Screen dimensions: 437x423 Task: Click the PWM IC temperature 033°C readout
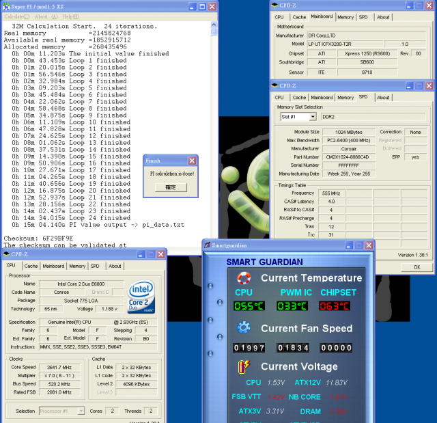(x=292, y=306)
